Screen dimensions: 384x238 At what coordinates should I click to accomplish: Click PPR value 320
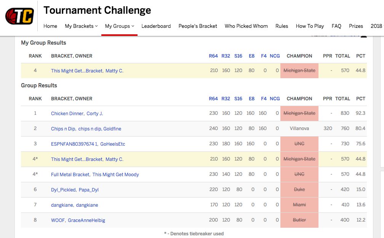click(328, 129)
